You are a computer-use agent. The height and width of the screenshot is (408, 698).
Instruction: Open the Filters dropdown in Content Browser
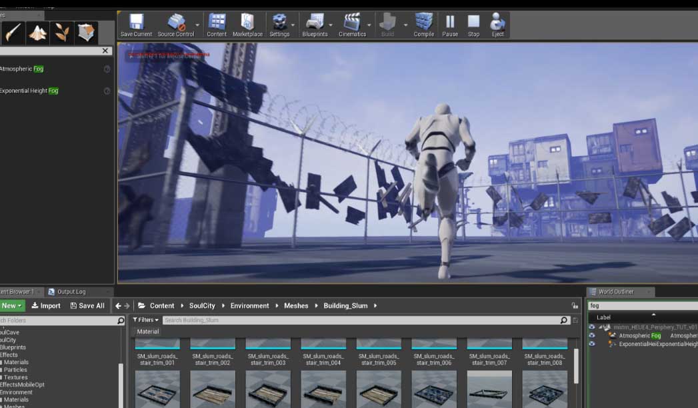coord(146,320)
